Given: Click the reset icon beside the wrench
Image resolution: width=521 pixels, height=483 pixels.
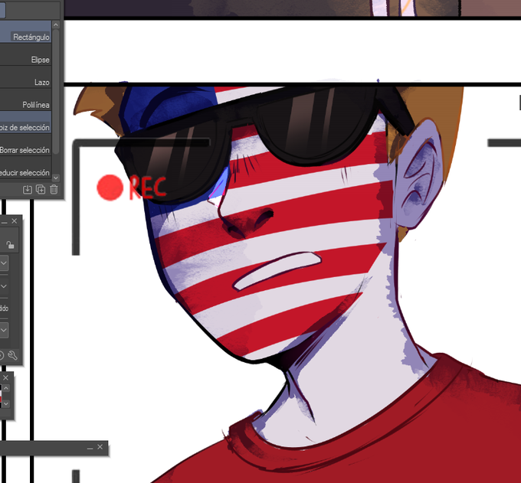Looking at the screenshot, I should pos(1,355).
